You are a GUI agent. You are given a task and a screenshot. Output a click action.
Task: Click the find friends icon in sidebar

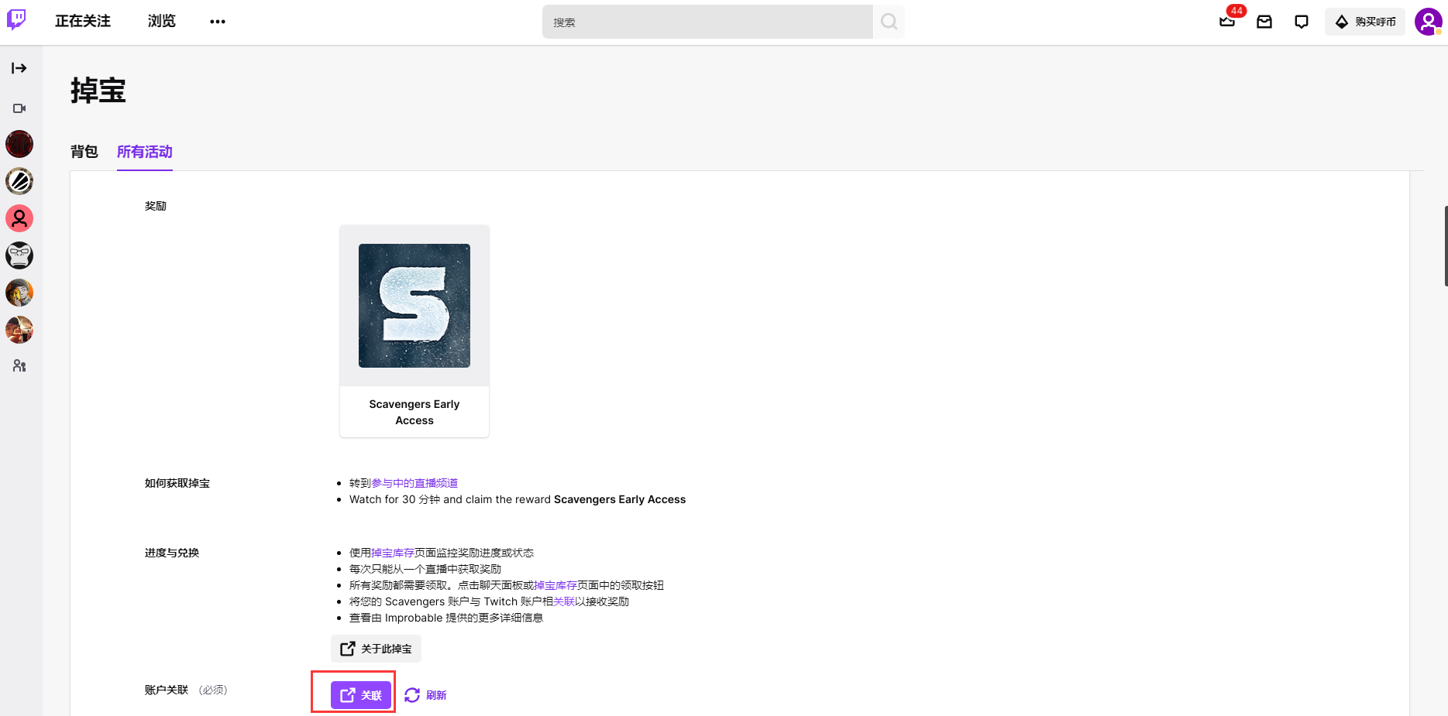(19, 365)
